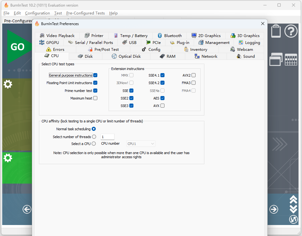302x236 pixels.
Task: Select the 'Select number of threads' radio
Action: click(x=94, y=137)
